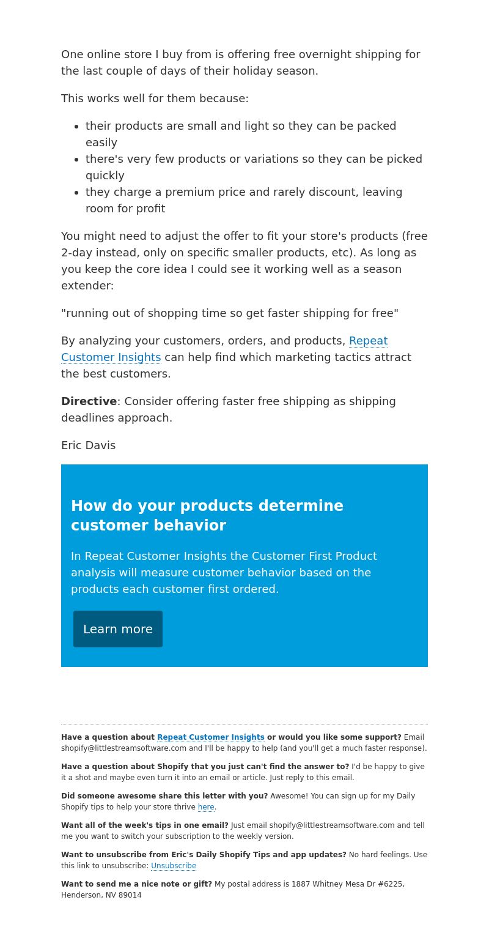Image resolution: width=489 pixels, height=949 pixels.
Task: Click the Whitney Mesa Dr postal address text
Action: pos(233,890)
